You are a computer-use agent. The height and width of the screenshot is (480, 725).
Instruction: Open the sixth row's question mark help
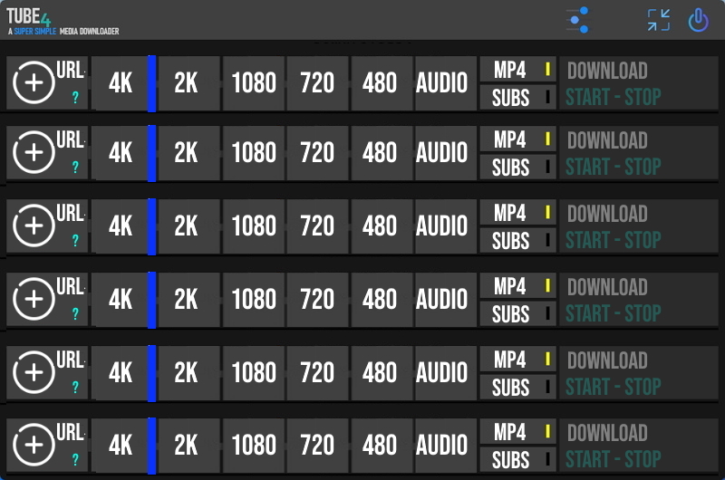(x=75, y=459)
